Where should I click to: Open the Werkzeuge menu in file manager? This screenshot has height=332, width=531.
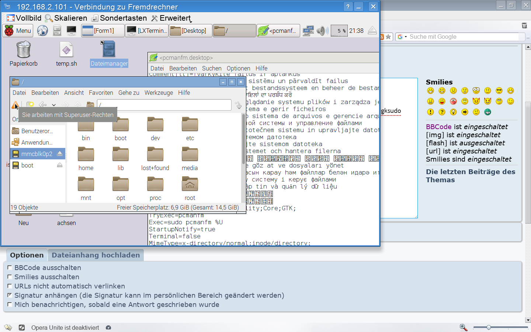point(159,93)
